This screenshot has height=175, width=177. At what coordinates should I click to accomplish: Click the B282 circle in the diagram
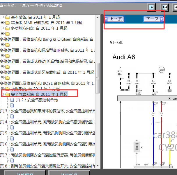coord(162,70)
